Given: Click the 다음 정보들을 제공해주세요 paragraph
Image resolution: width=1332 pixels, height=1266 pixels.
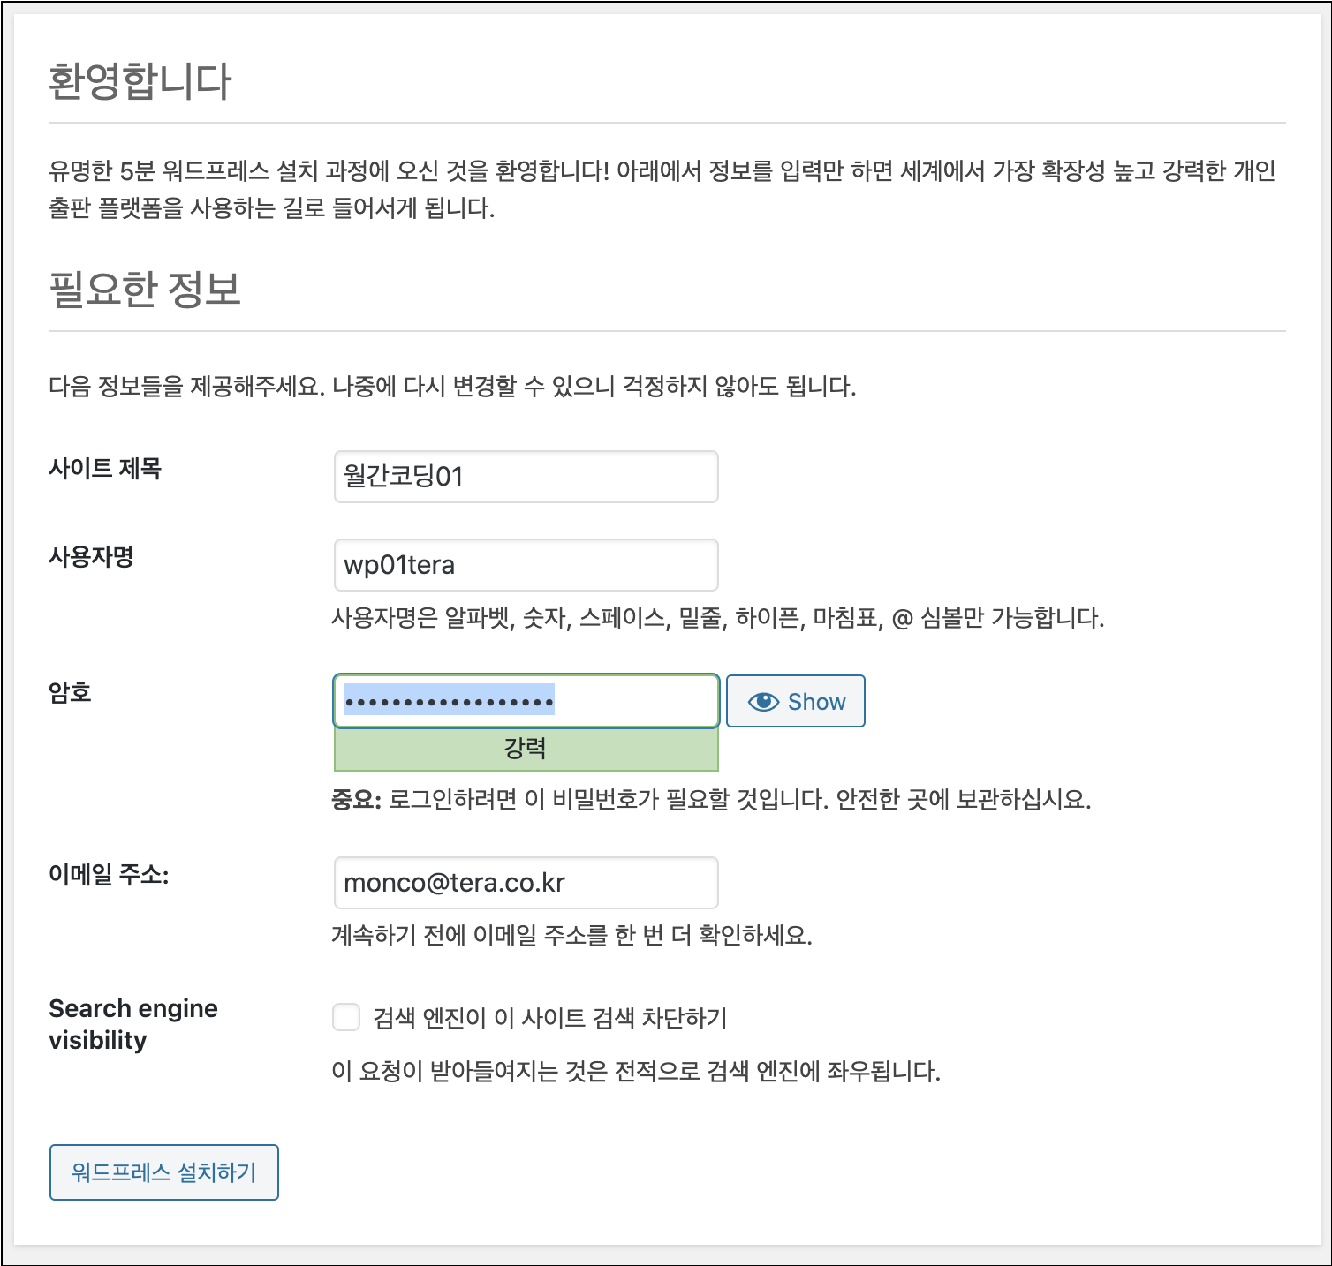Looking at the screenshot, I should coord(452,387).
